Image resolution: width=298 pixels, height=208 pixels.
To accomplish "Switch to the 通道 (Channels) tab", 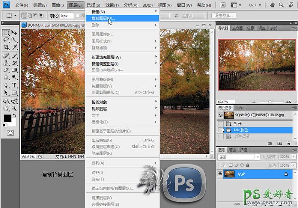I will click(x=233, y=149).
